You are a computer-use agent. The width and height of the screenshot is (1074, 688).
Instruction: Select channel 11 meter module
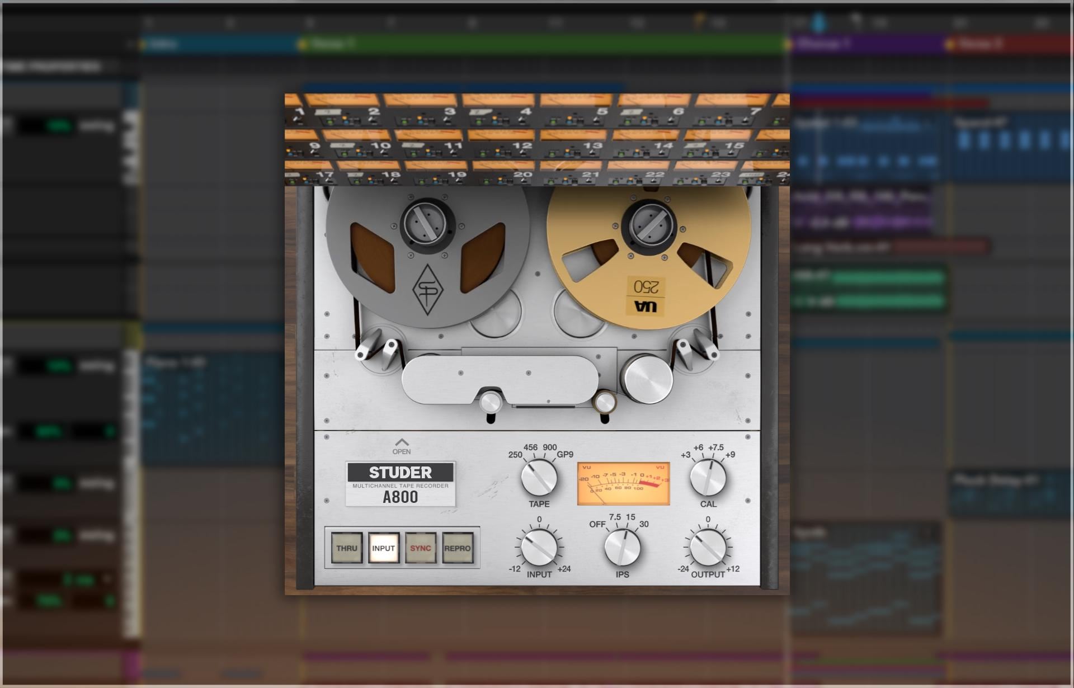click(428, 144)
